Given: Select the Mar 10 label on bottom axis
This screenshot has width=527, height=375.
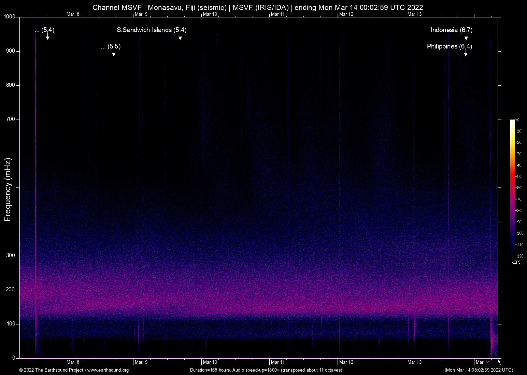Looking at the screenshot, I should 210,362.
